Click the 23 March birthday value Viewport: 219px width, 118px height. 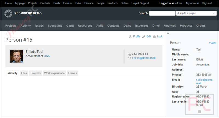tap(202, 87)
